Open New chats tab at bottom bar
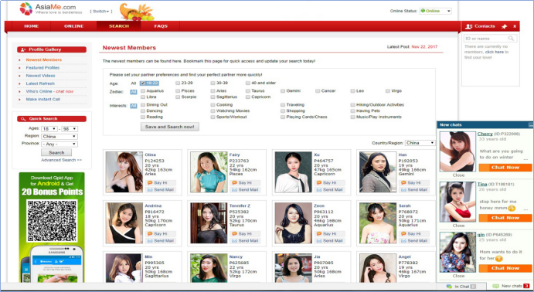This screenshot has height=292, width=534. (x=511, y=287)
